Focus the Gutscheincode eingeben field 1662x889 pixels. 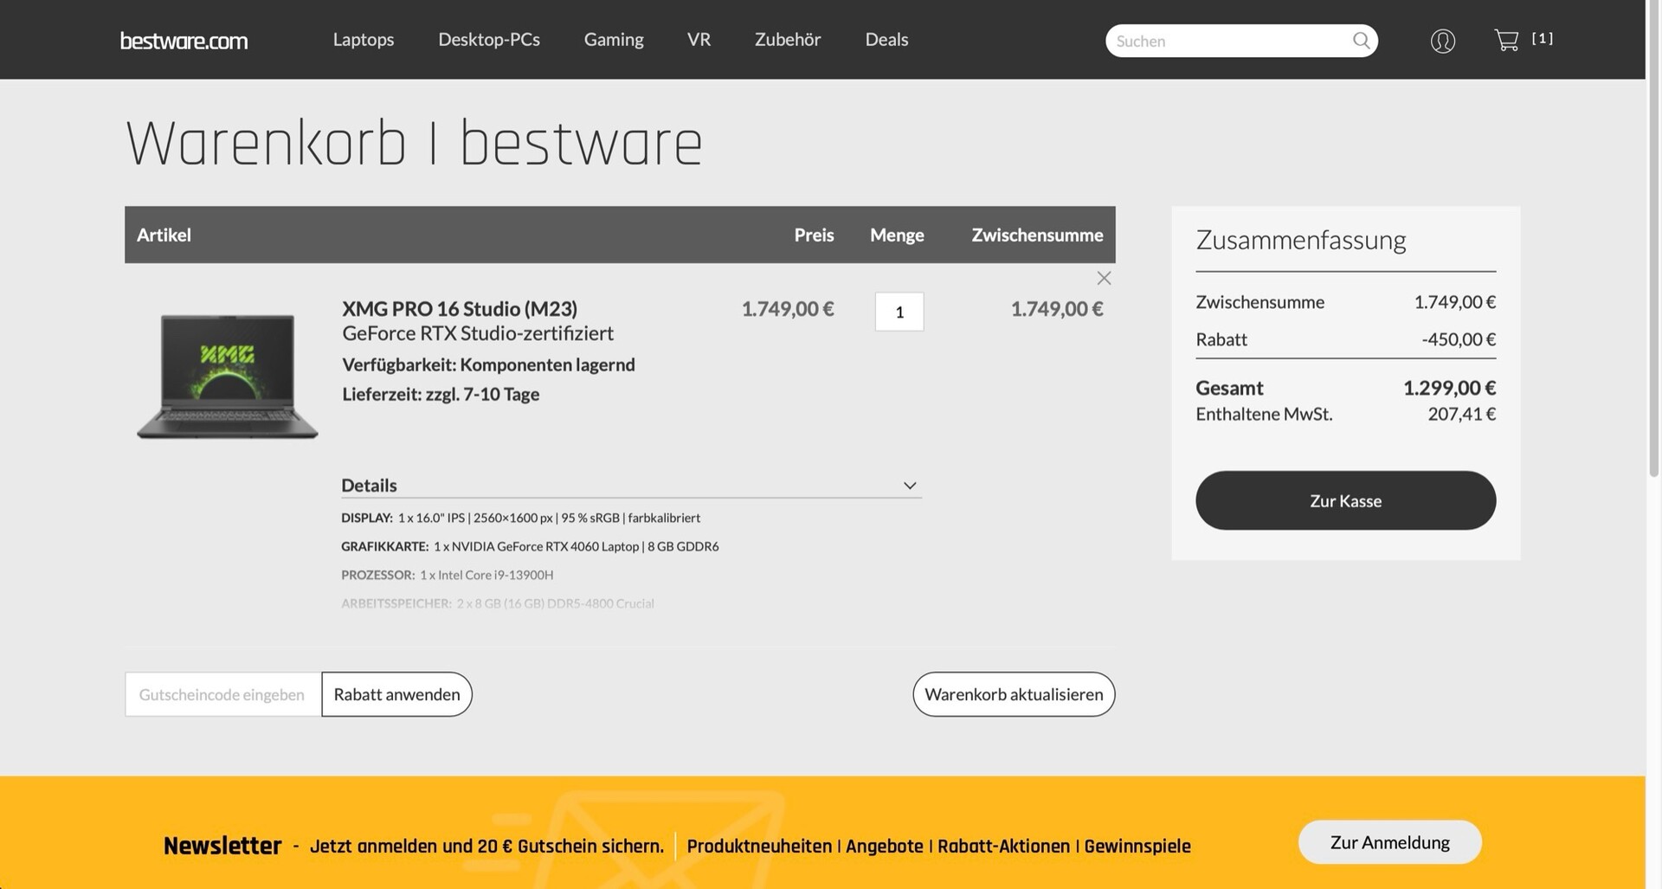click(223, 694)
